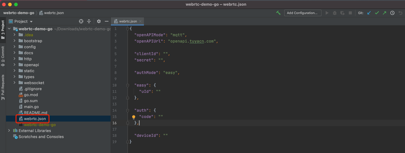
Task: Expand the static folder arrow
Action: click(14, 71)
